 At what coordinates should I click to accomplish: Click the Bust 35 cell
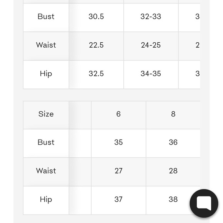118,143
